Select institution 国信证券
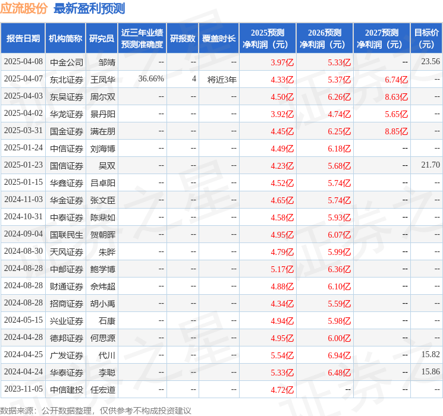 [67, 165]
